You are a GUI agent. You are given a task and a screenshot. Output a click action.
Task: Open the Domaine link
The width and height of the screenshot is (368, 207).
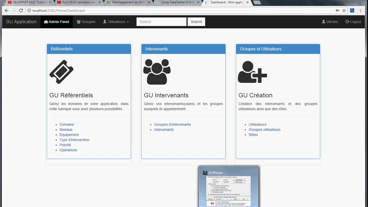pyautogui.click(x=67, y=124)
